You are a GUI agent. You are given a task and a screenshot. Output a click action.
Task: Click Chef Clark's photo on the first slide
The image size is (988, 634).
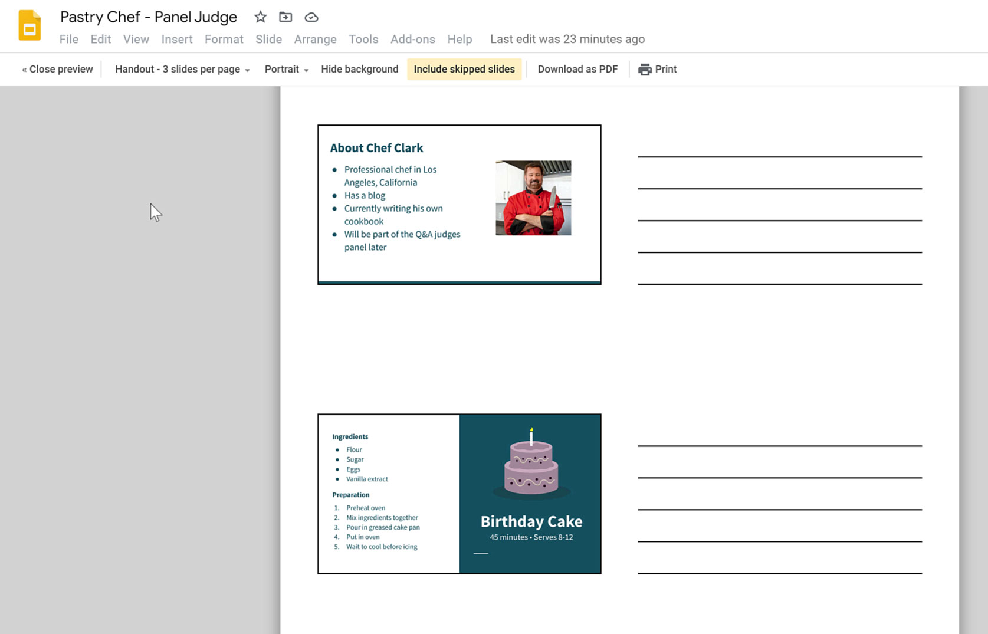[x=533, y=198]
